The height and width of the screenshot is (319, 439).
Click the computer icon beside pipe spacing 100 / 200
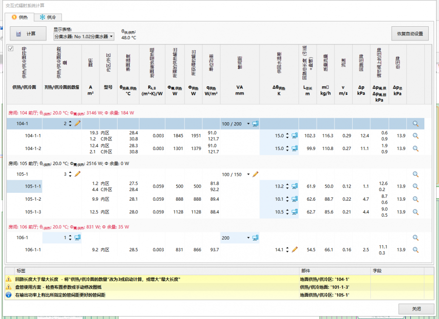click(x=255, y=124)
